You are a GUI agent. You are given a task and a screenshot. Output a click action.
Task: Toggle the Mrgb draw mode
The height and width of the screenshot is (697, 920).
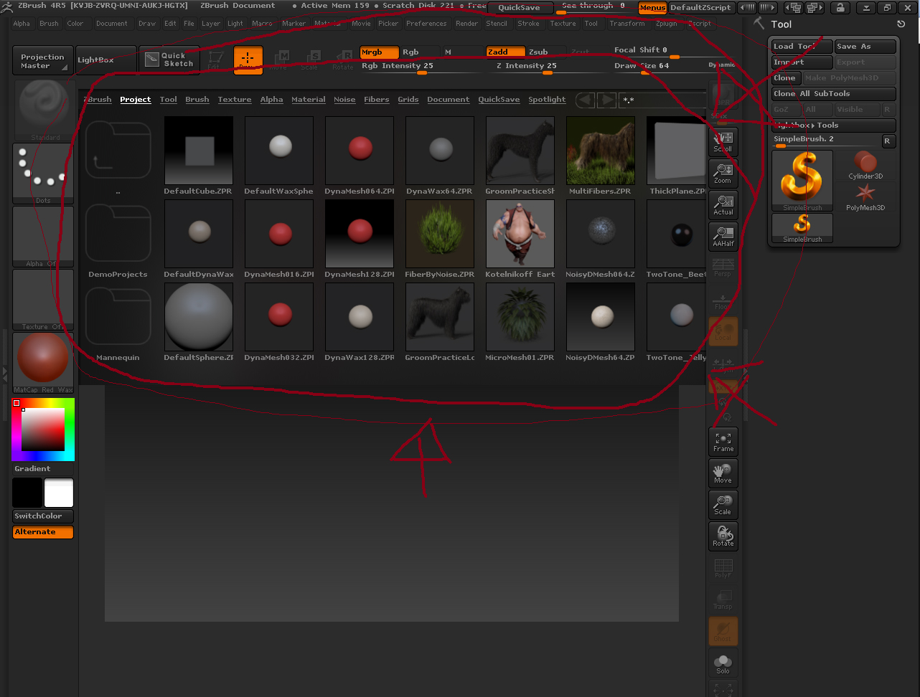(x=379, y=52)
